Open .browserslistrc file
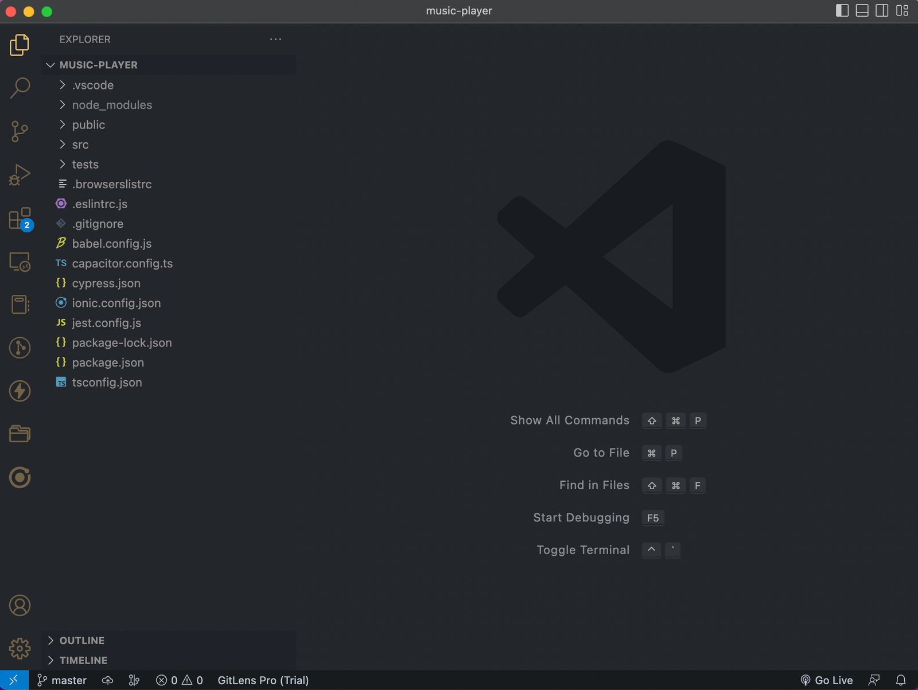918x690 pixels. (x=169, y=184)
